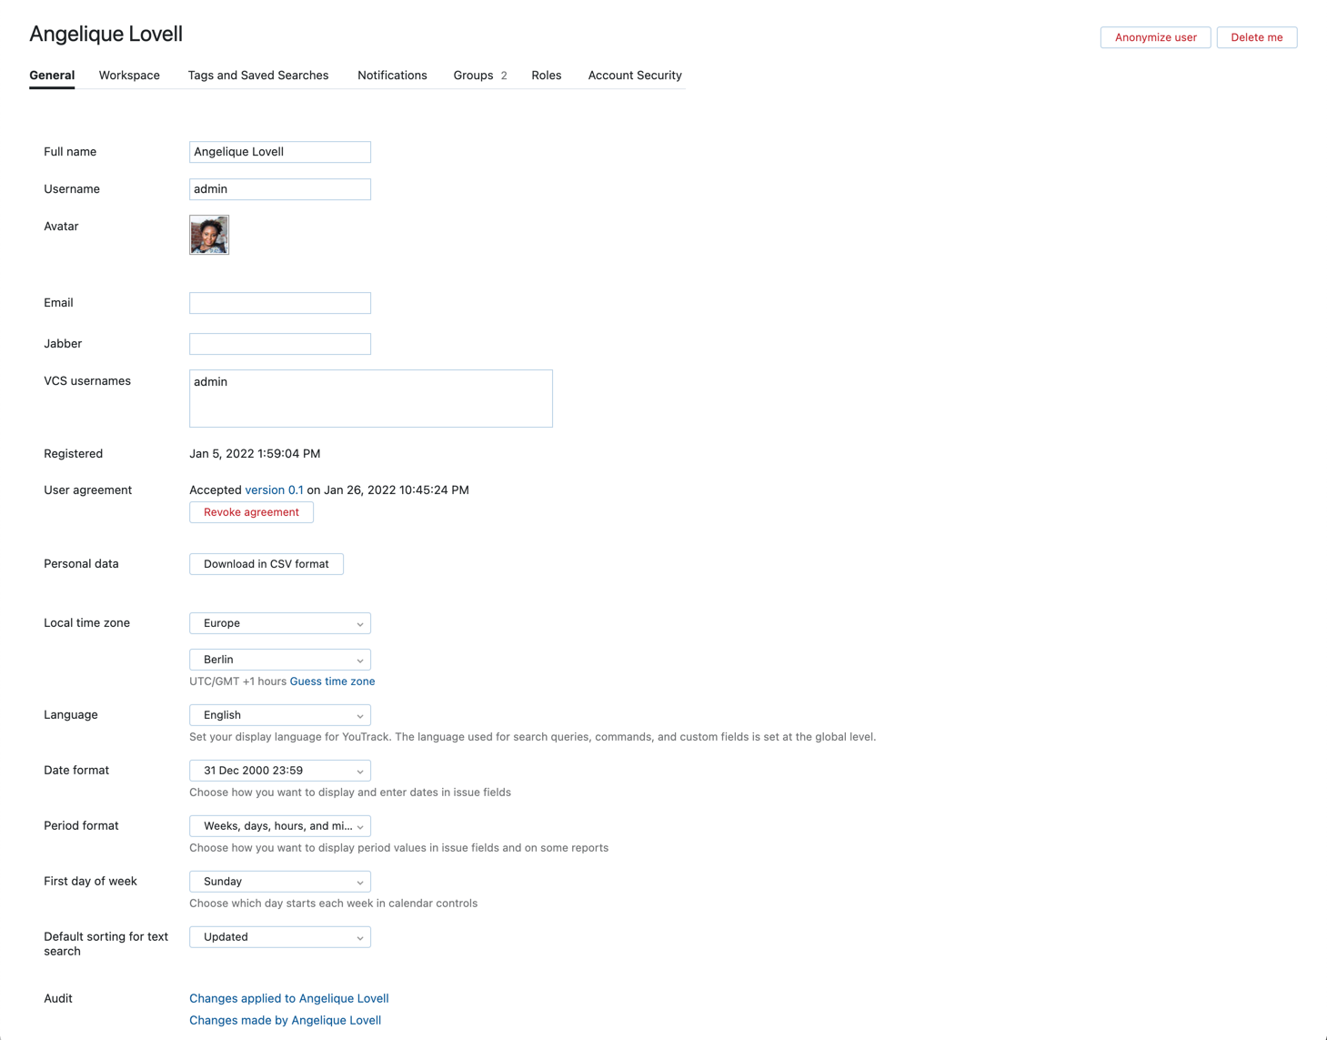The image size is (1327, 1040).
Task: Expand the Local time zone region dropdown
Action: (279, 622)
